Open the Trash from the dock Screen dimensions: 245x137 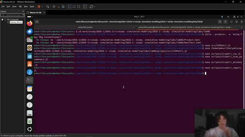[x=29, y=121]
